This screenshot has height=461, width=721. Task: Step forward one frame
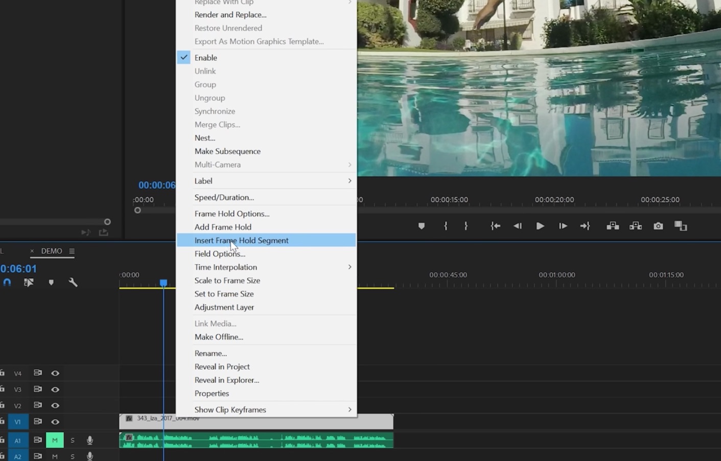click(563, 226)
